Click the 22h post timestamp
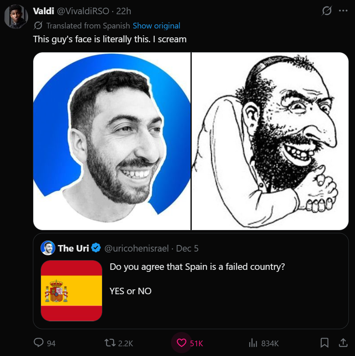This screenshot has height=356, width=355. click(x=124, y=11)
